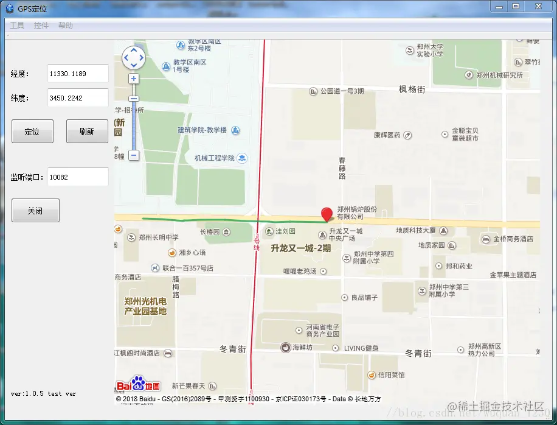The width and height of the screenshot is (557, 425).
Task: Click the 公园道一号3期 building icon
Action: [313, 91]
